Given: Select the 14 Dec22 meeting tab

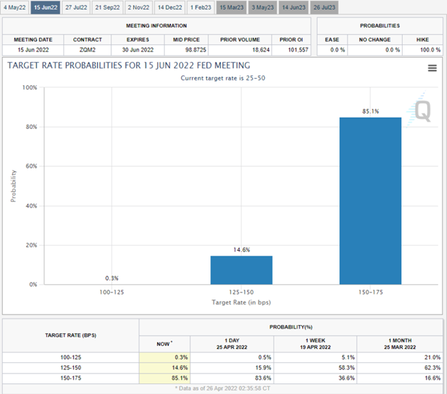Looking at the screenshot, I should [x=170, y=7].
